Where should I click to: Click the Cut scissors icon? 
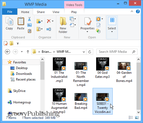pyautogui.click(x=29, y=19)
